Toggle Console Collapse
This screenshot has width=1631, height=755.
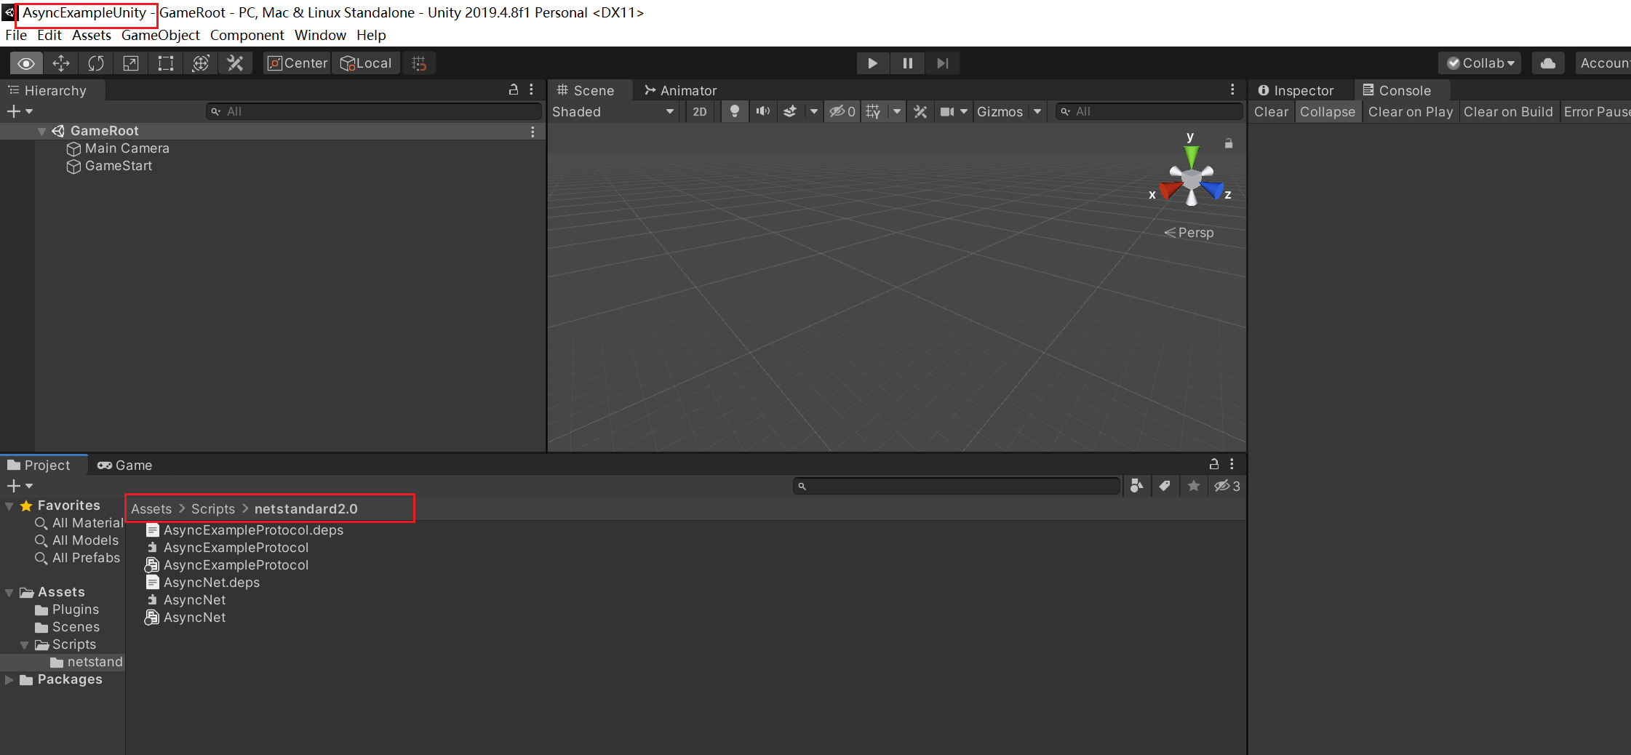[1328, 111]
